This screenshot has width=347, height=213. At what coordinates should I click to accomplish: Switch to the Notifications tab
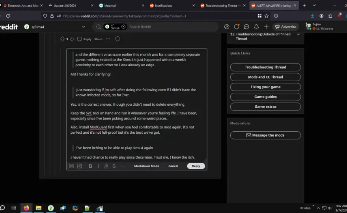pyautogui.click(x=172, y=6)
